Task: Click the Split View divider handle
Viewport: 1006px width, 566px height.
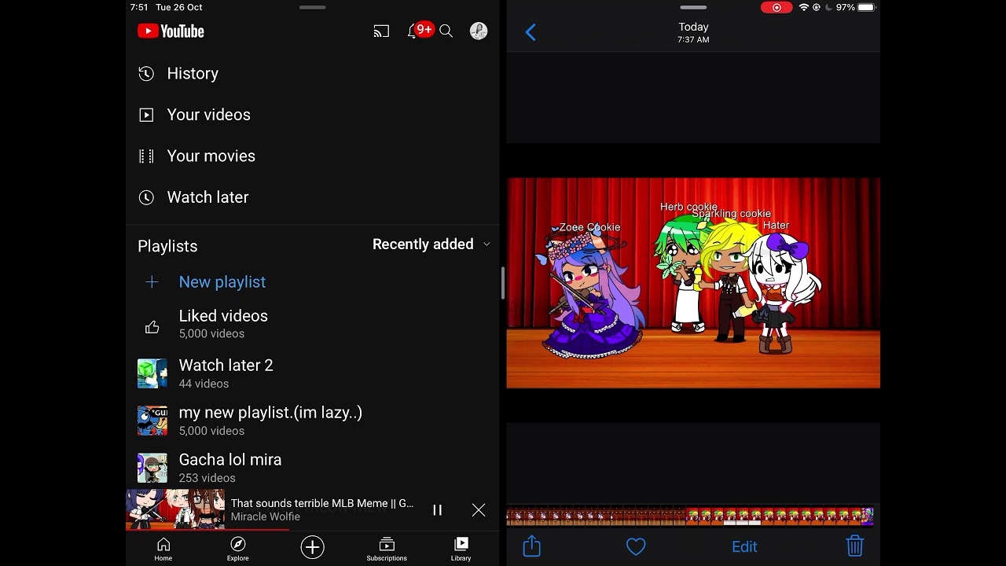Action: [x=503, y=283]
